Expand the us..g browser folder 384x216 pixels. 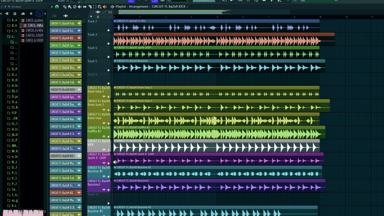[12, 200]
